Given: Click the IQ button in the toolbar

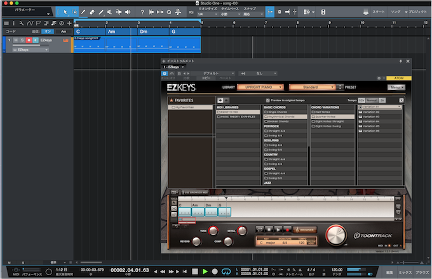Looking at the screenshot, I should point(191,12).
